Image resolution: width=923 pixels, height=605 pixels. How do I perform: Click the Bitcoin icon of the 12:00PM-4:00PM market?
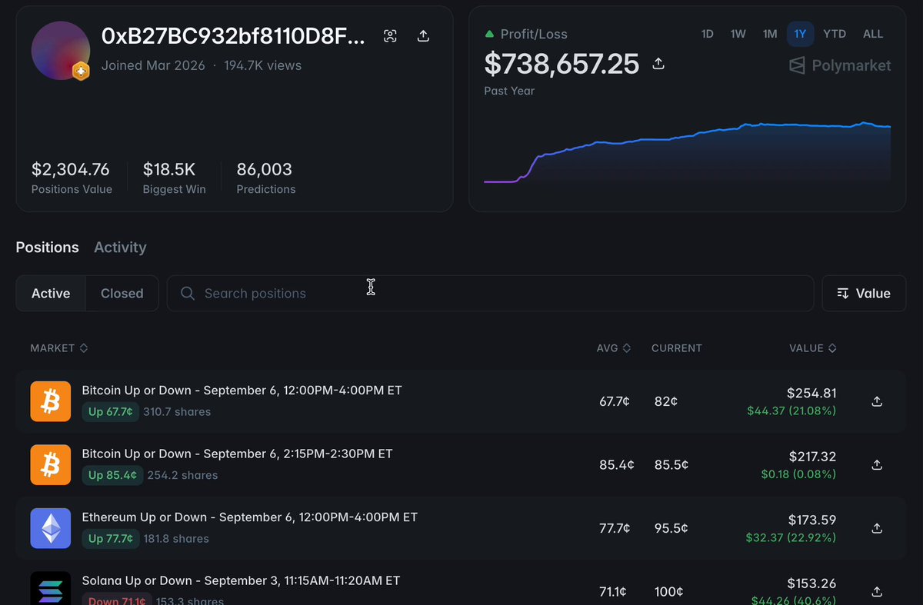click(51, 401)
